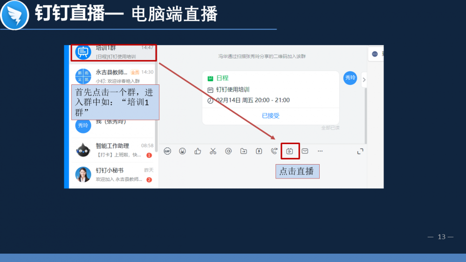The width and height of the screenshot is (466, 262).
Task: Start a call with the phone icon
Action: [x=274, y=151]
